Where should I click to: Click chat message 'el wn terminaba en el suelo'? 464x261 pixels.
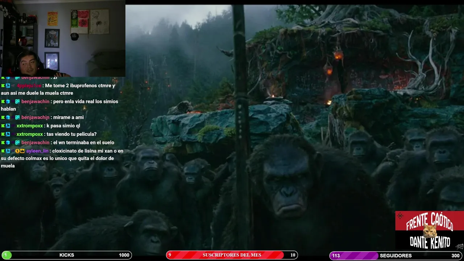click(x=84, y=142)
